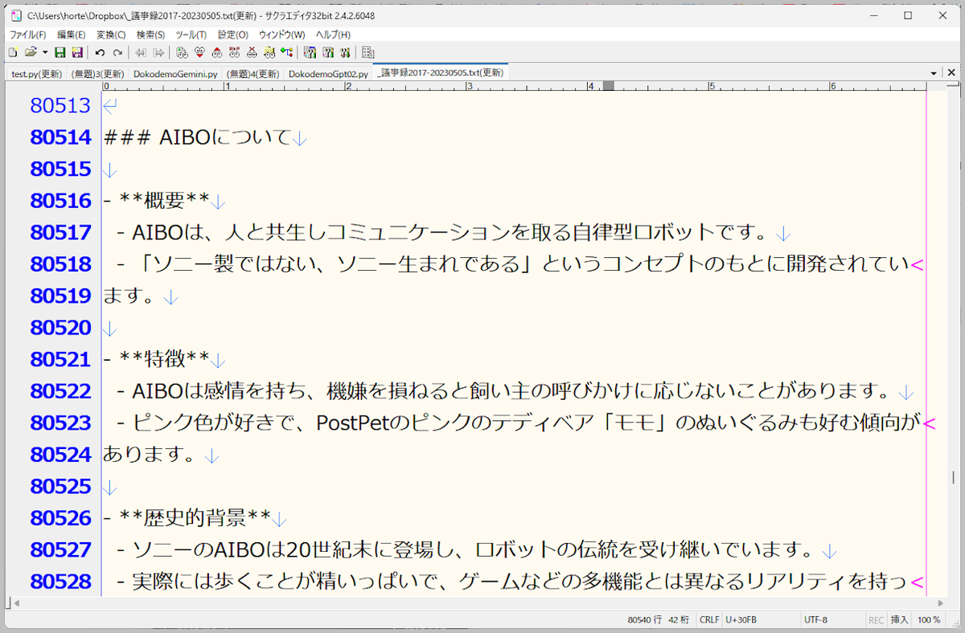Open the ヘルプ(H) menu
Viewport: 965px width, 633px height.
click(x=332, y=35)
